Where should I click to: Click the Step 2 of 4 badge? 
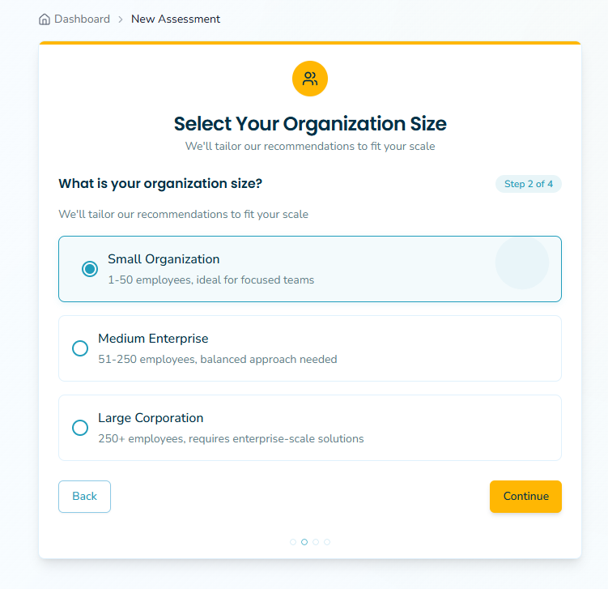click(528, 184)
